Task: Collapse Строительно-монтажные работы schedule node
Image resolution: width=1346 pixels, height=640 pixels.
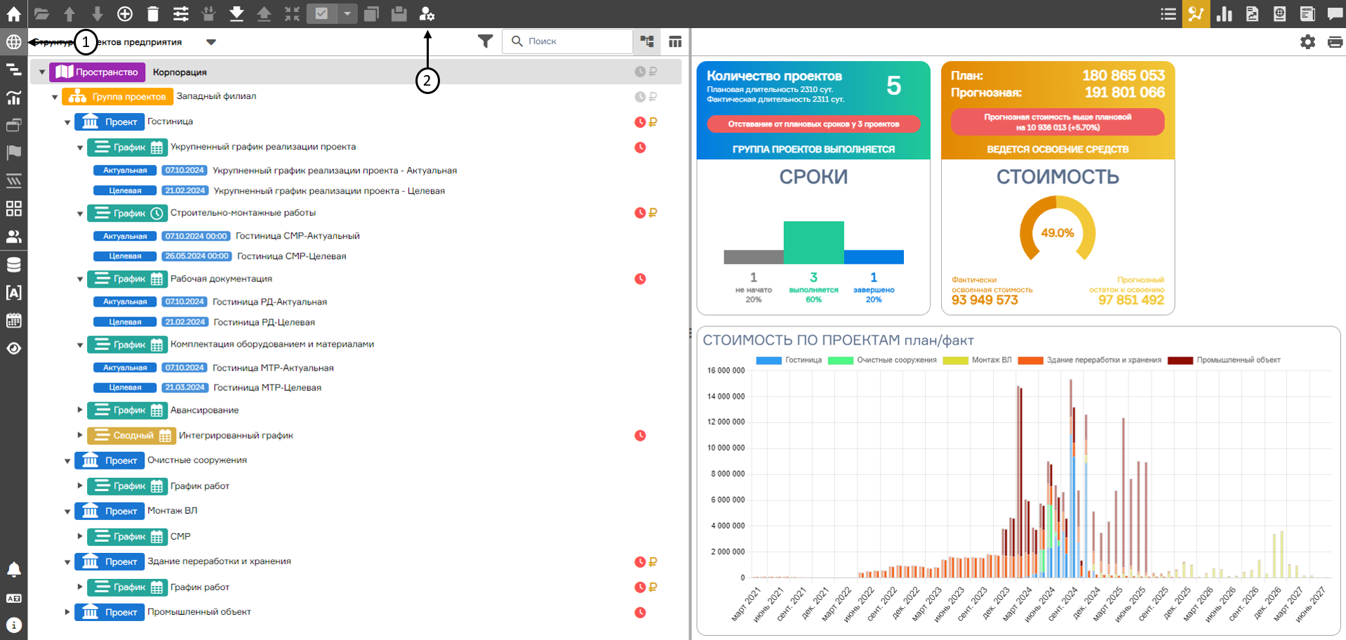Action: 80,213
